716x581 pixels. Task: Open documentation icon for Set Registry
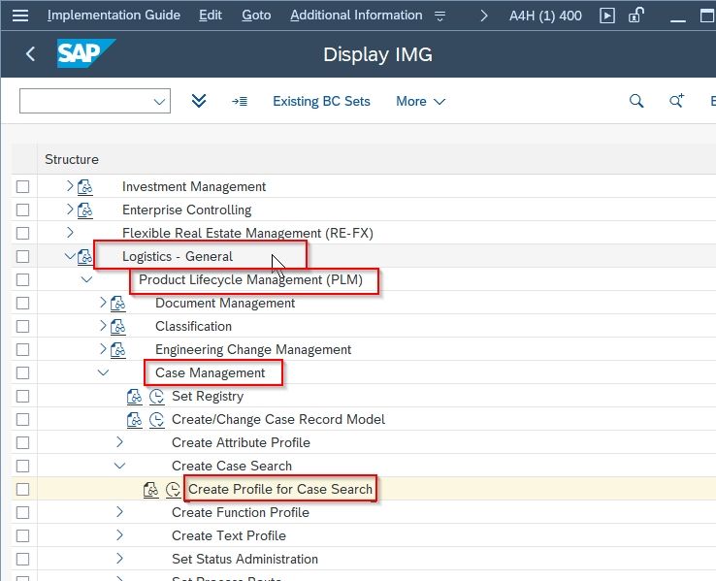[134, 396]
